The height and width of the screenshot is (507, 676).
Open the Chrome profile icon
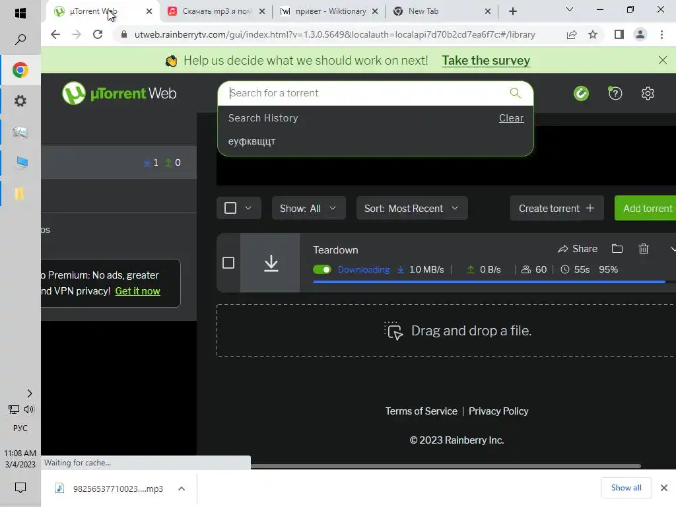click(640, 34)
